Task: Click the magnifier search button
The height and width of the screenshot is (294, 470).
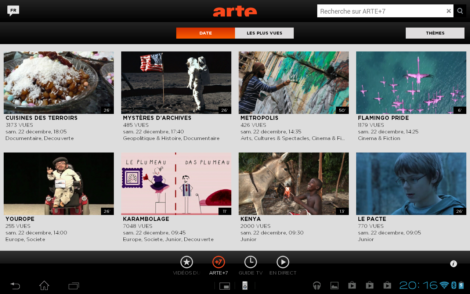Action: coord(460,11)
